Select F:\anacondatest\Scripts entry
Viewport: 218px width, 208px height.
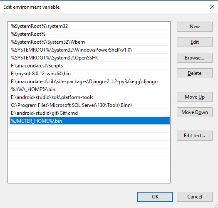[90, 66]
